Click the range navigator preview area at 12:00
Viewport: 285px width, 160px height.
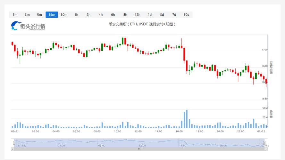[142, 143]
